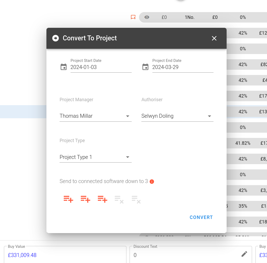Open calendar for Project Start Date

coord(63,67)
